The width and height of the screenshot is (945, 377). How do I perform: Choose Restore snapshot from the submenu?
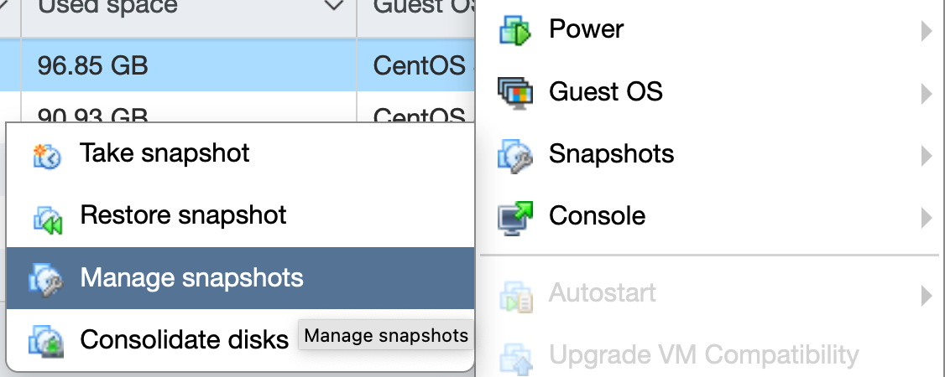point(183,216)
